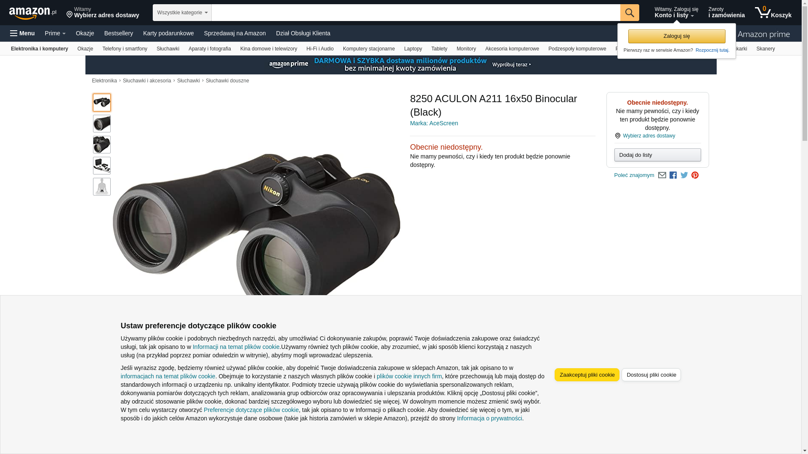Screen dimensions: 808x454
Task: Click the search magnifier button
Action: [x=630, y=13]
